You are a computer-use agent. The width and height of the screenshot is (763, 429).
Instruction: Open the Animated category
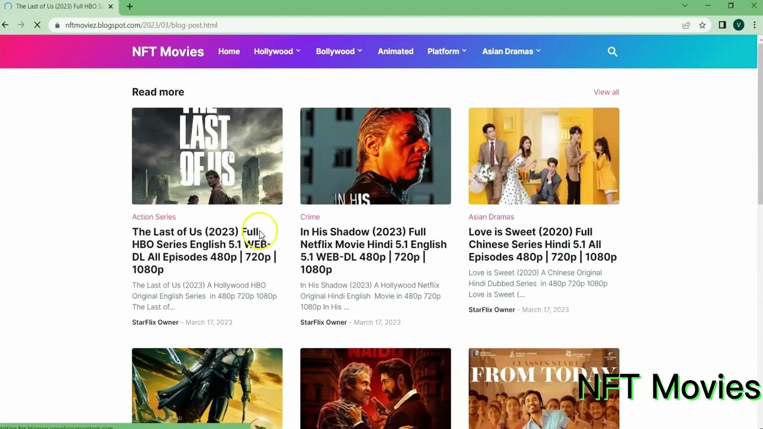pos(395,51)
